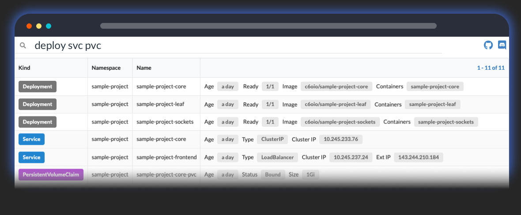The height and width of the screenshot is (215, 521).
Task: Open the Discord icon link
Action: click(x=502, y=45)
